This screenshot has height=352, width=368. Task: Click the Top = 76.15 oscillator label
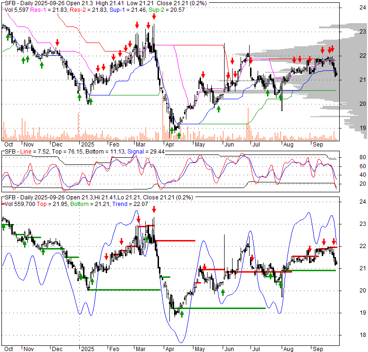67,152
